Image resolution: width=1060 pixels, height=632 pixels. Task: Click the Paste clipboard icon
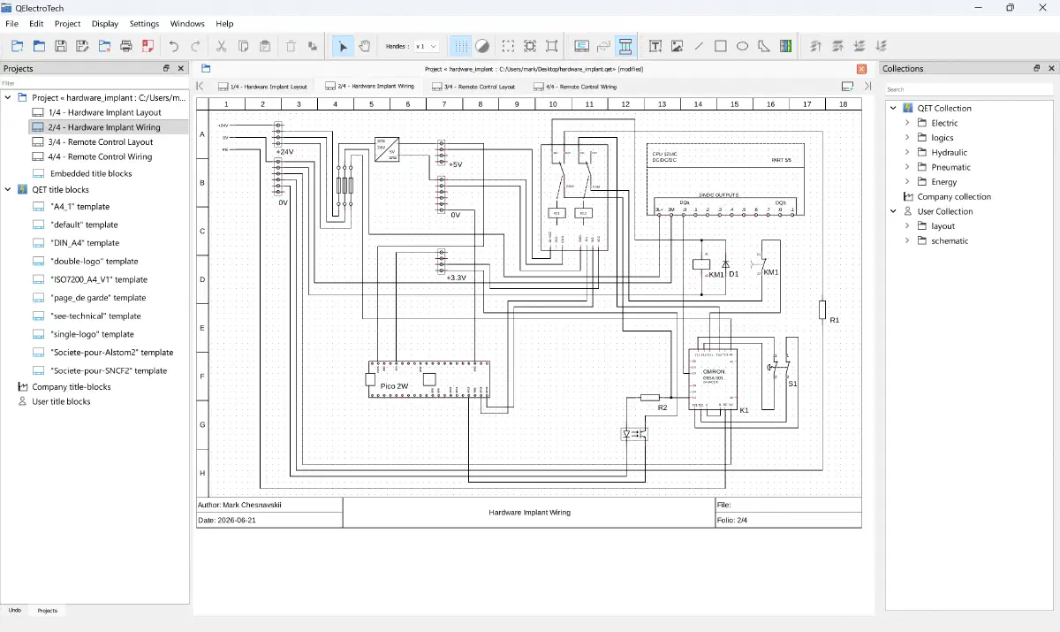(265, 46)
